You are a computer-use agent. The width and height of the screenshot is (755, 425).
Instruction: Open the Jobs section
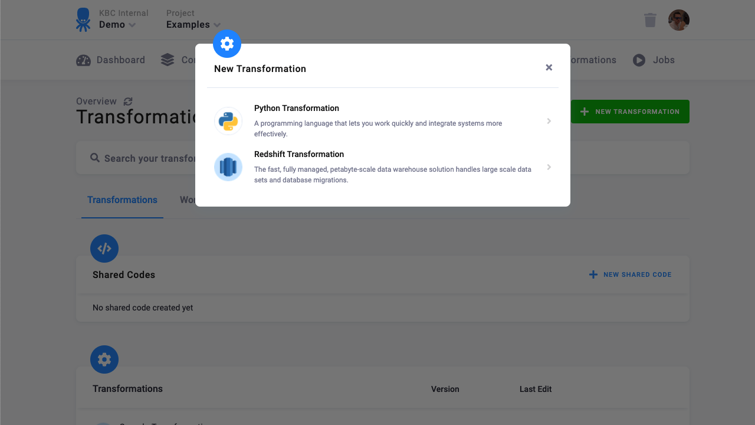point(654,60)
